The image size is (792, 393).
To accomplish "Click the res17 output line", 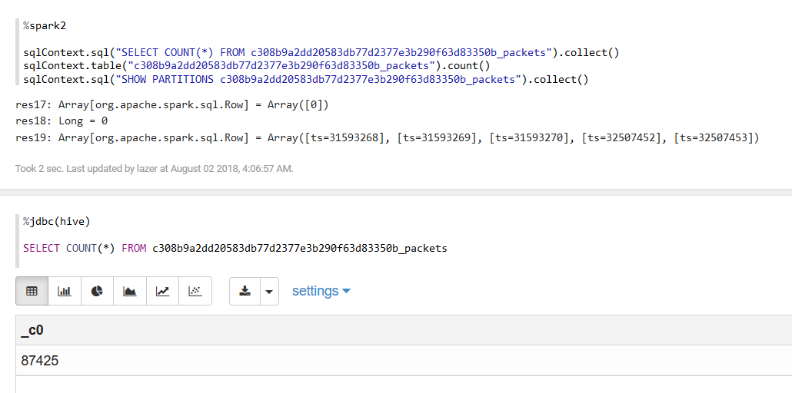I will coord(172,104).
